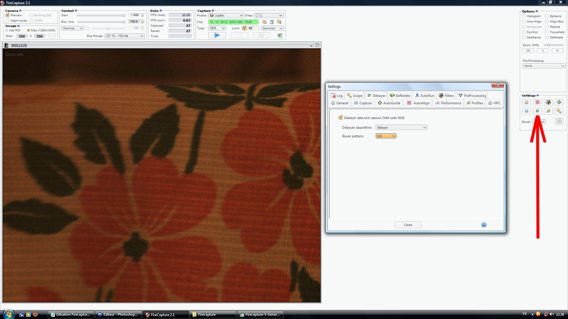Start capture with the blue play button
This screenshot has height=319, width=568.
coord(217,35)
